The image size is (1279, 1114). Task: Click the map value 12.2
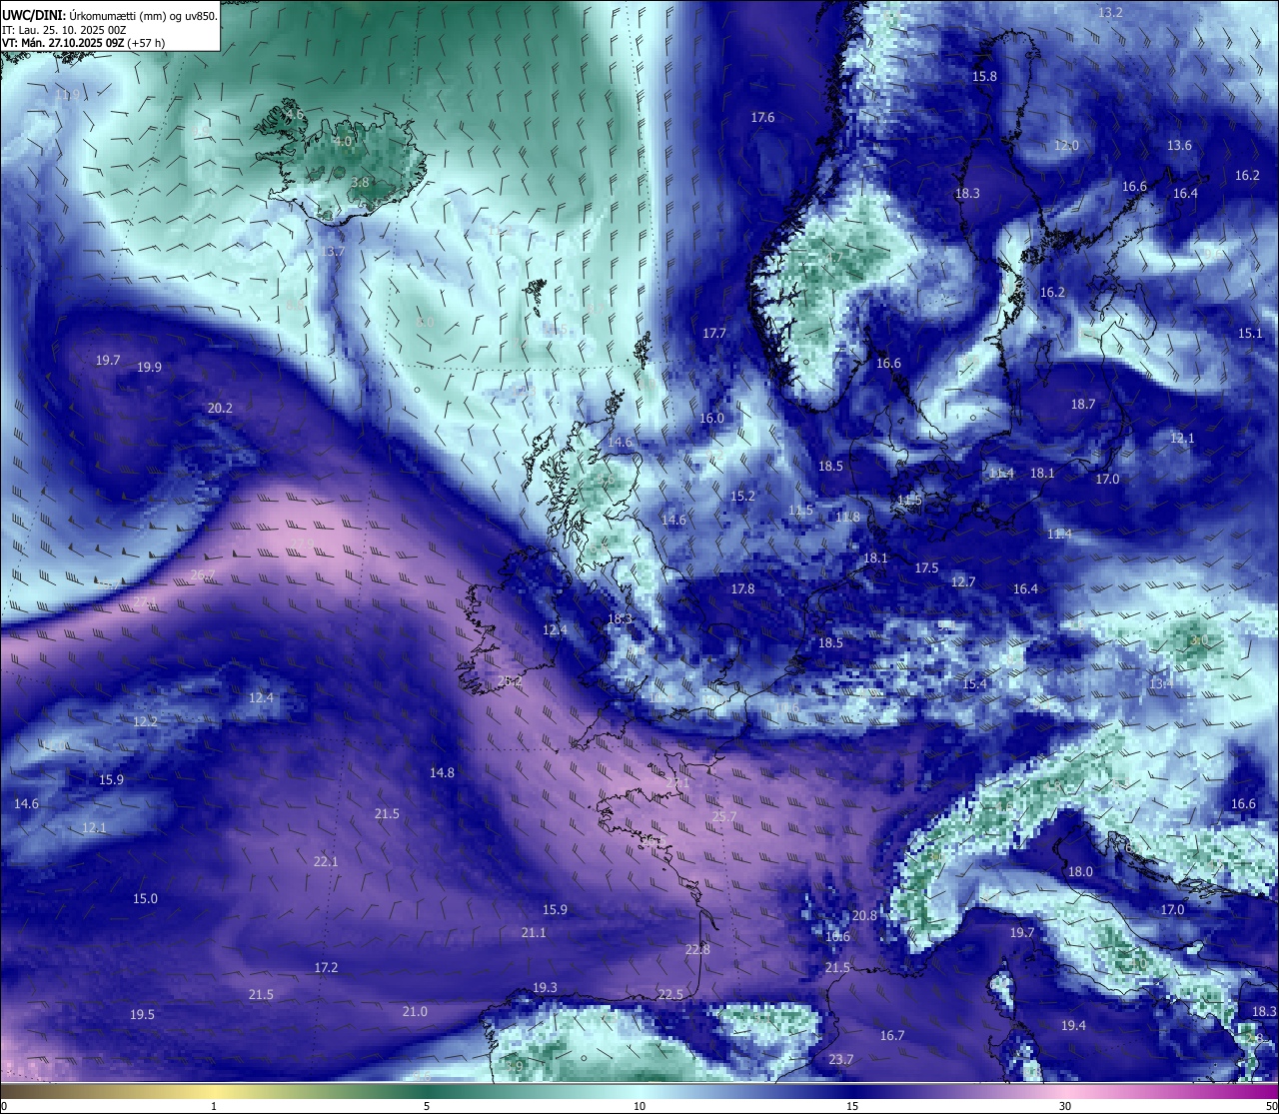coord(145,722)
